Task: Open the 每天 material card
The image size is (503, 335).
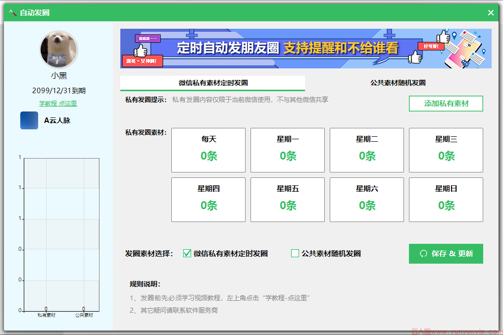Action: (x=208, y=150)
